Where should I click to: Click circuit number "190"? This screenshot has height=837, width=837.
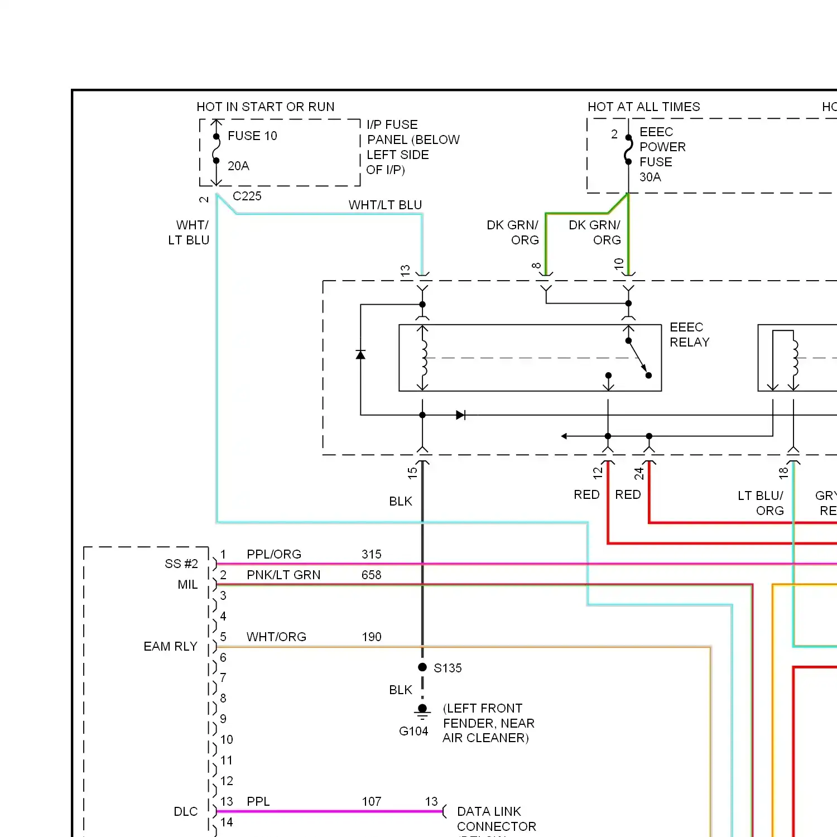(x=371, y=637)
